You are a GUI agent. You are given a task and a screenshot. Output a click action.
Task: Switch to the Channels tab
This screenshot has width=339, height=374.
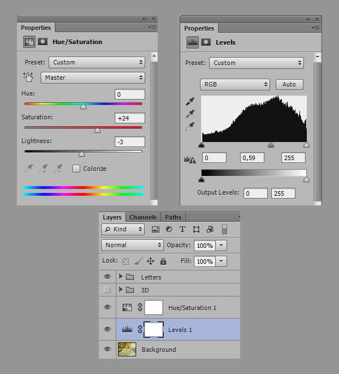(142, 217)
